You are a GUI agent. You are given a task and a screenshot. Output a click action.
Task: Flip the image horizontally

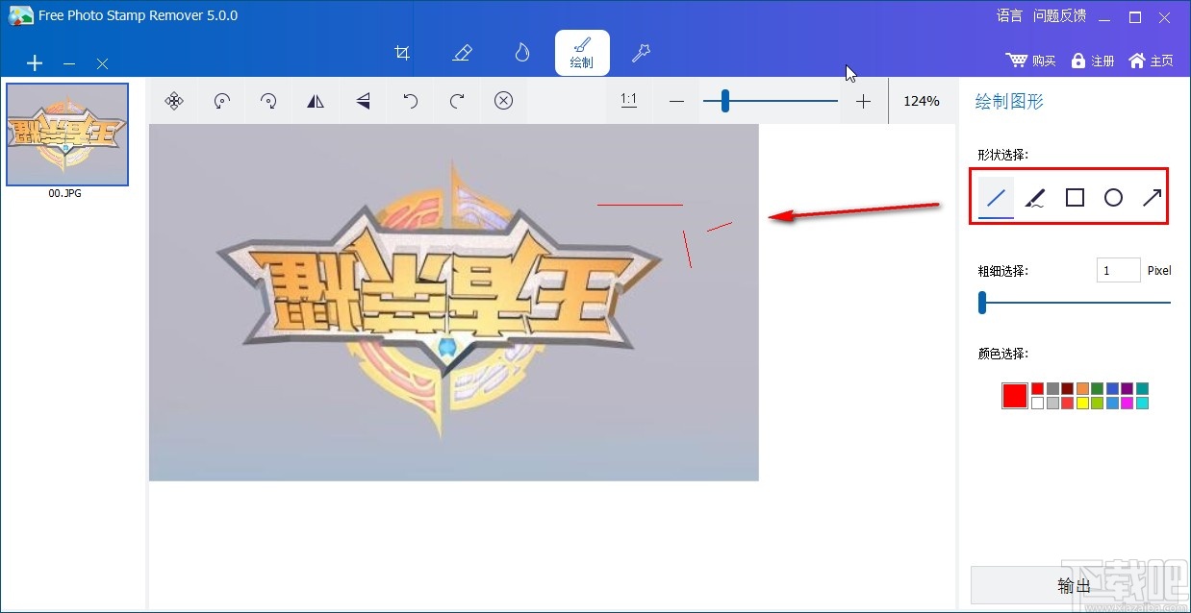pos(315,100)
